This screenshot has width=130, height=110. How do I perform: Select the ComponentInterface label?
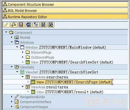pyautogui.click(x=36, y=102)
